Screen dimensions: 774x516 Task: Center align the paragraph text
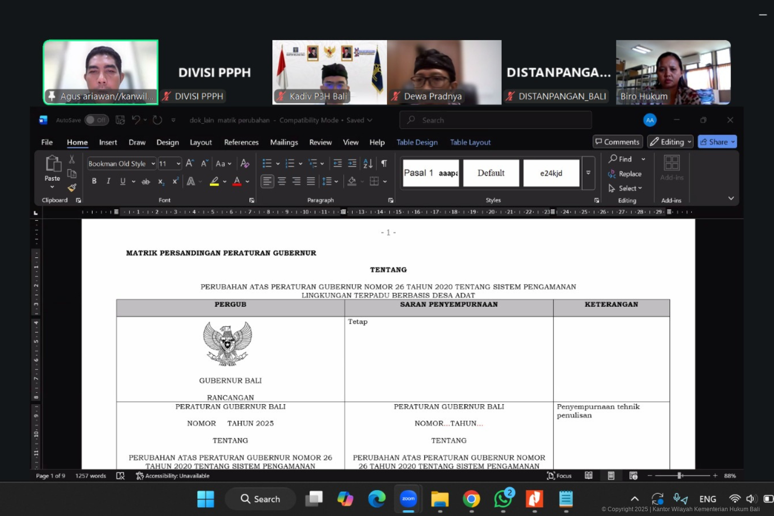coord(282,181)
